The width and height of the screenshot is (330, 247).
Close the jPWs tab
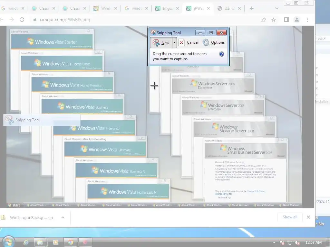coord(209,8)
